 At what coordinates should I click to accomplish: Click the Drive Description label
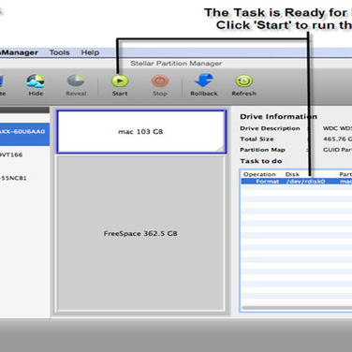pos(270,128)
